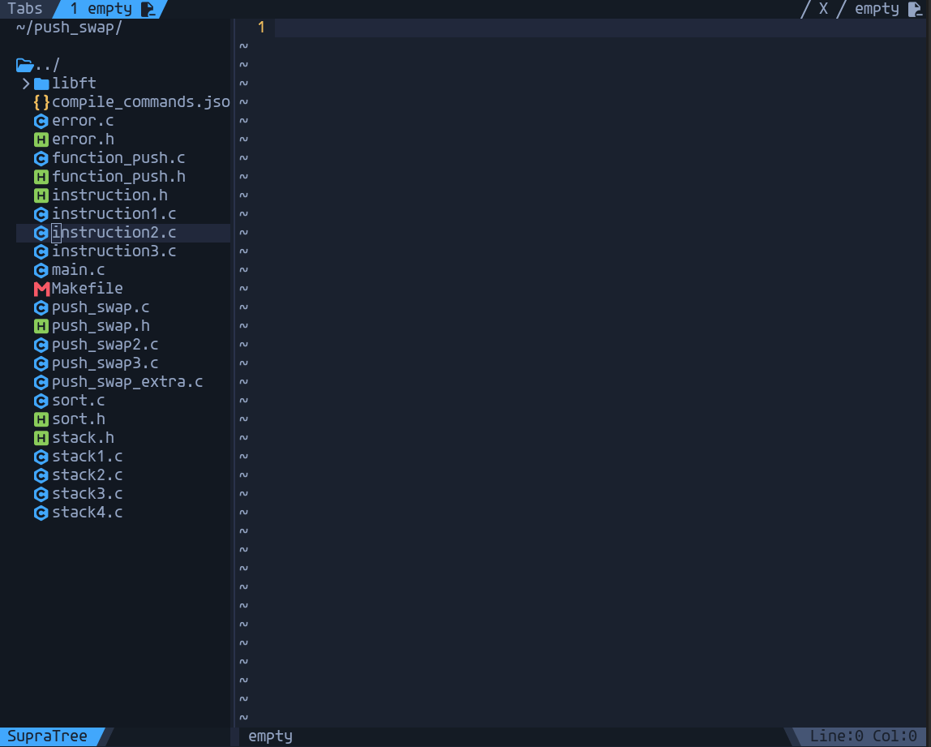
Task: Click the C icon beside sort.c
Action: tap(41, 401)
